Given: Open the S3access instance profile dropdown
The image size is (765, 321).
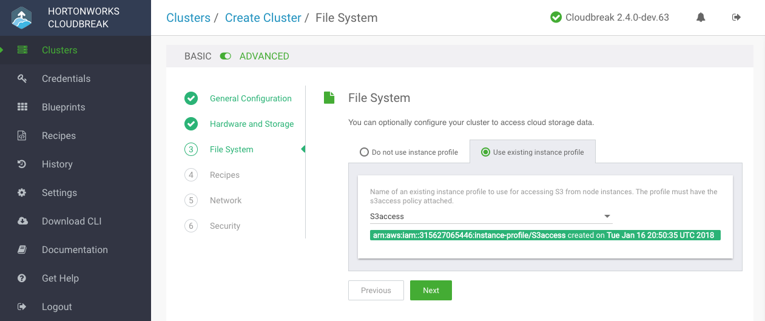Looking at the screenshot, I should pos(491,216).
